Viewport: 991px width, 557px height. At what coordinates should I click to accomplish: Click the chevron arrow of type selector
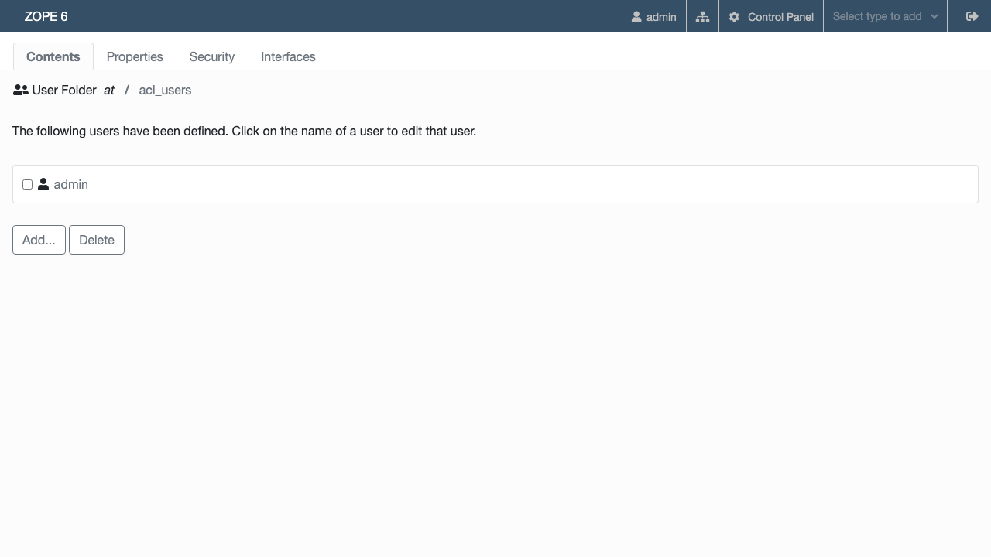pos(934,16)
